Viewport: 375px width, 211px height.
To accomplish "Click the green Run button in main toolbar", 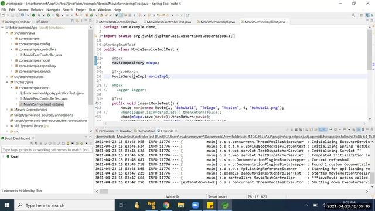I will click(x=49, y=15).
